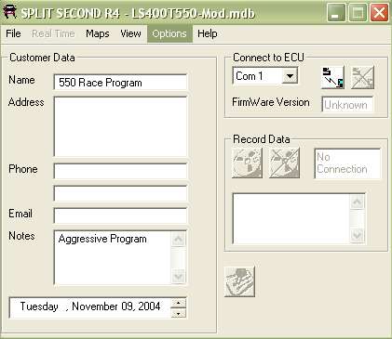Click the Notes scrollbar down arrow
392x339 pixels.
[x=179, y=276]
